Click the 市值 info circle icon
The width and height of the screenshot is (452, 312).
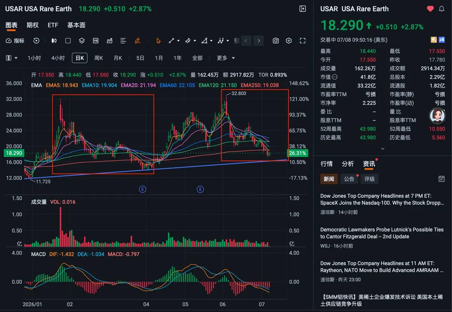[x=335, y=77]
